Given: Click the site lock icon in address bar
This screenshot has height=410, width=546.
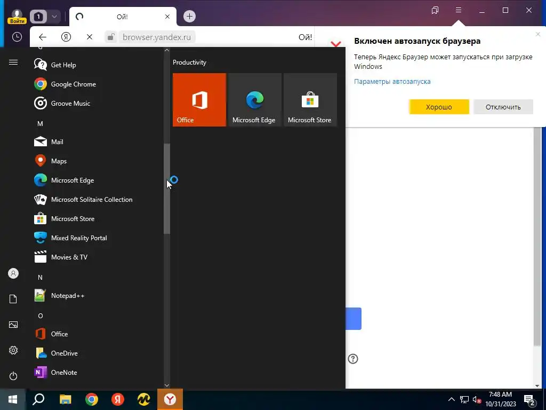Looking at the screenshot, I should pos(111,37).
